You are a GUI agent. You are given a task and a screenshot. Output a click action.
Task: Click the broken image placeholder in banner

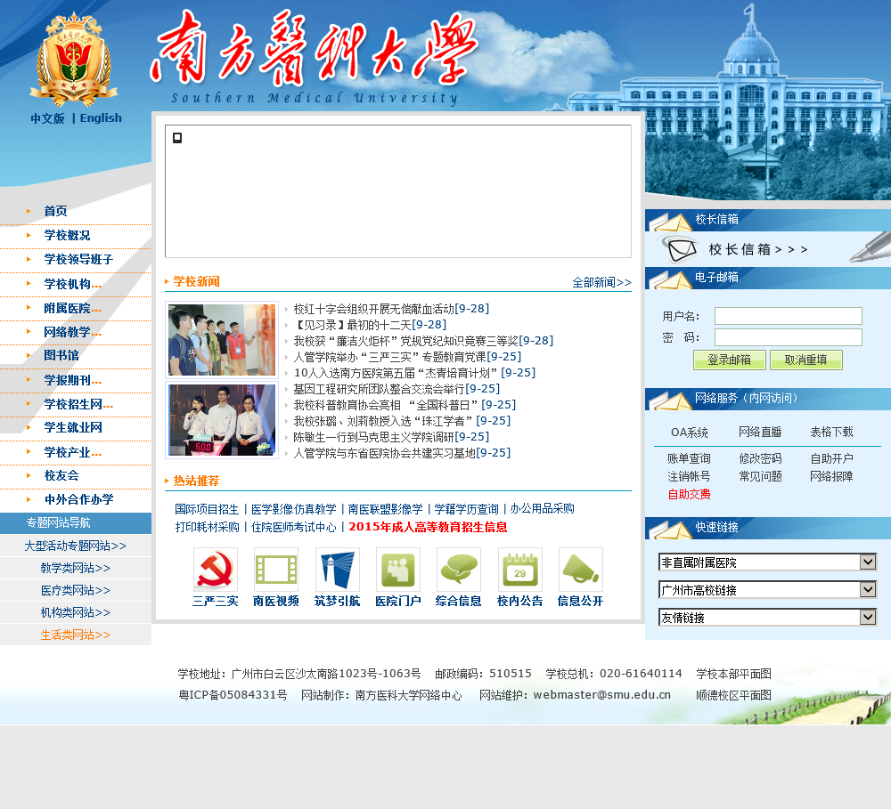[177, 138]
